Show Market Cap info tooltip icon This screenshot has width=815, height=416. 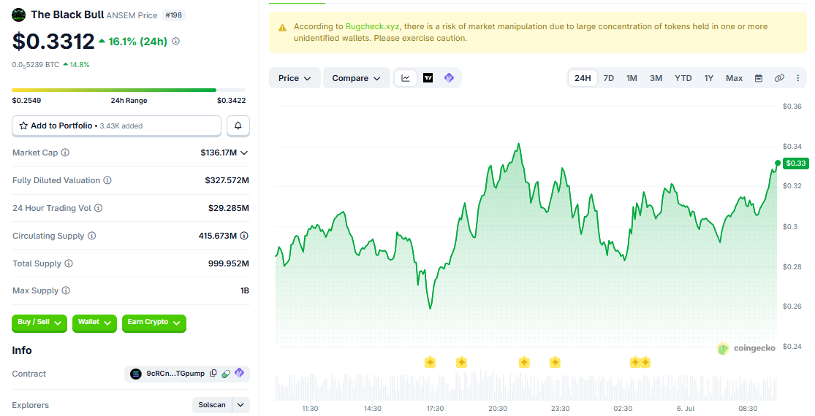pyautogui.click(x=65, y=153)
